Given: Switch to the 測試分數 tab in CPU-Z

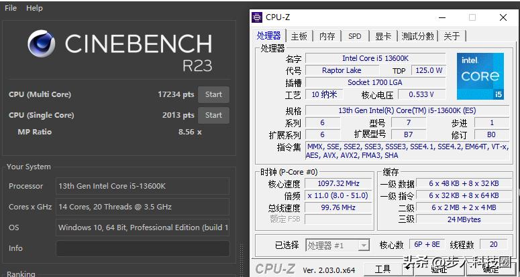Looking at the screenshot, I should click(417, 36).
